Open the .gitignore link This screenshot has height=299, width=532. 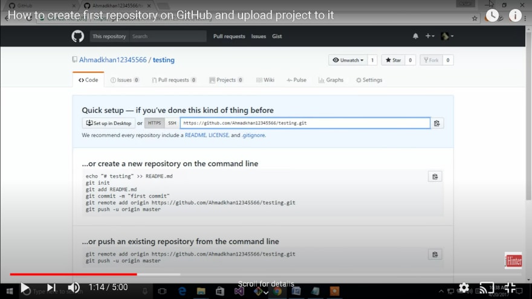point(253,135)
